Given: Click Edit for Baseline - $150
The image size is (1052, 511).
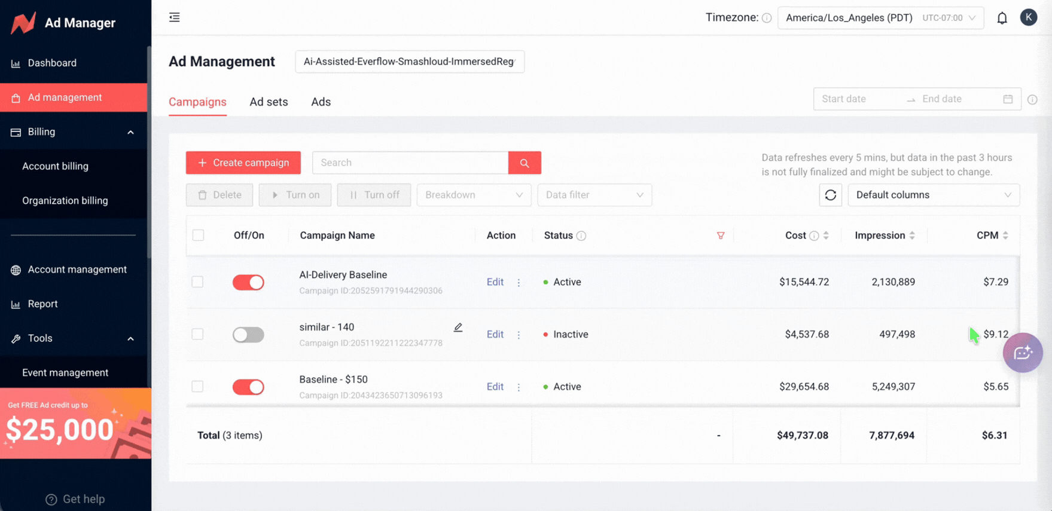Looking at the screenshot, I should tap(495, 387).
